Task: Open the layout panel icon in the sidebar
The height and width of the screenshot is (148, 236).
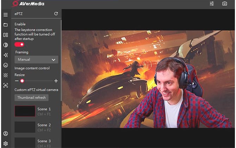Action: [6, 35]
